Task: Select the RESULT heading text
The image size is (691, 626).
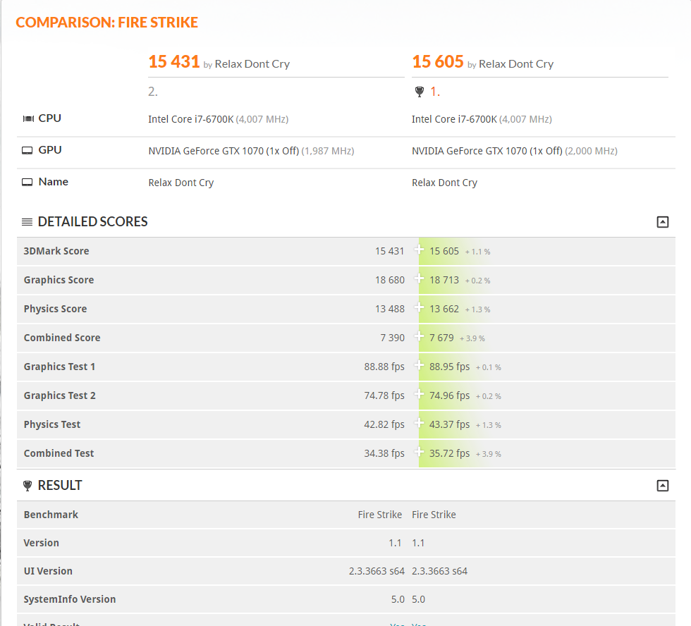Action: click(x=60, y=486)
